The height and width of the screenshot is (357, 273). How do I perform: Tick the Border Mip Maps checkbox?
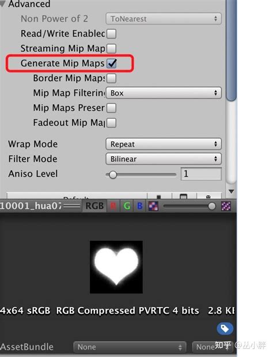[x=111, y=78]
